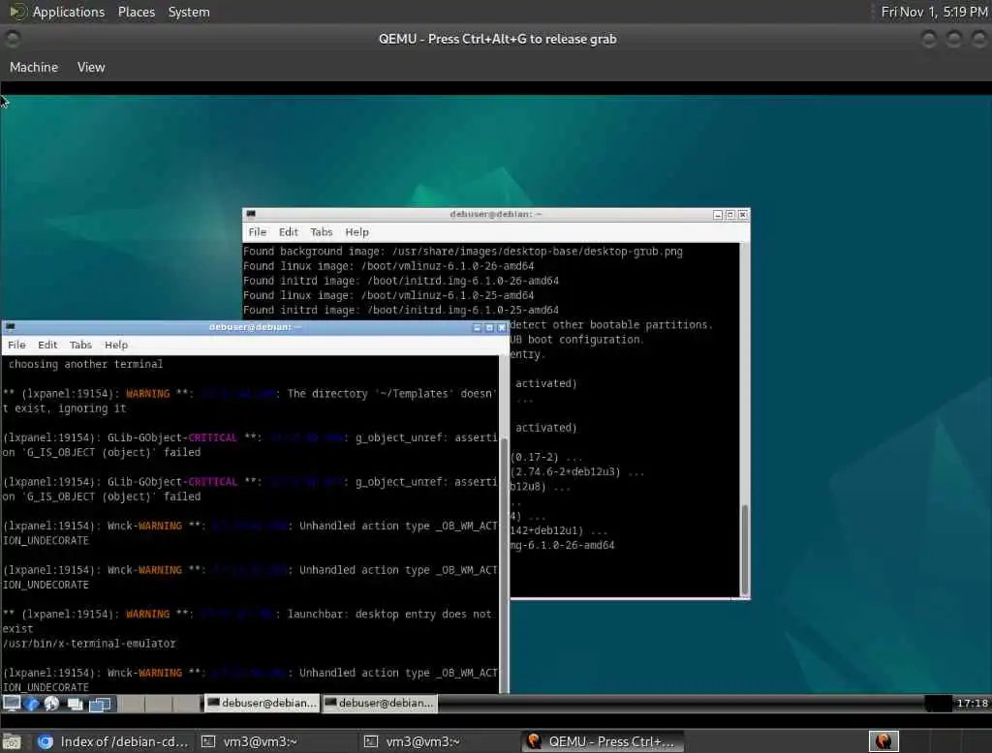
Task: Click the '(2.74.6-2+deb12u3) ...' line
Action: [577, 472]
